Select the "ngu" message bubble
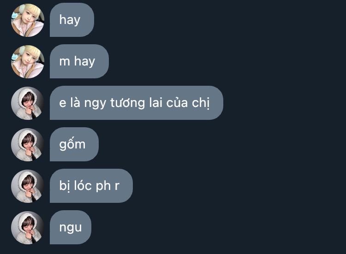The image size is (346, 254). (x=71, y=227)
